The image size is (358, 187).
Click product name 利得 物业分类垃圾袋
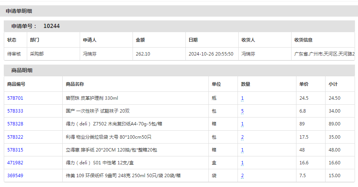tap(108, 137)
